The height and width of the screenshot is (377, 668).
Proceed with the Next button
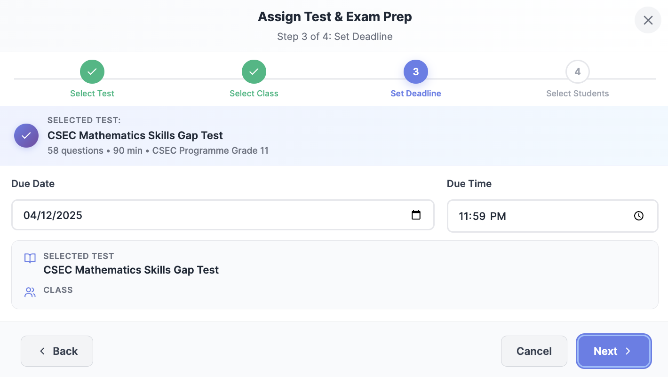coord(613,351)
